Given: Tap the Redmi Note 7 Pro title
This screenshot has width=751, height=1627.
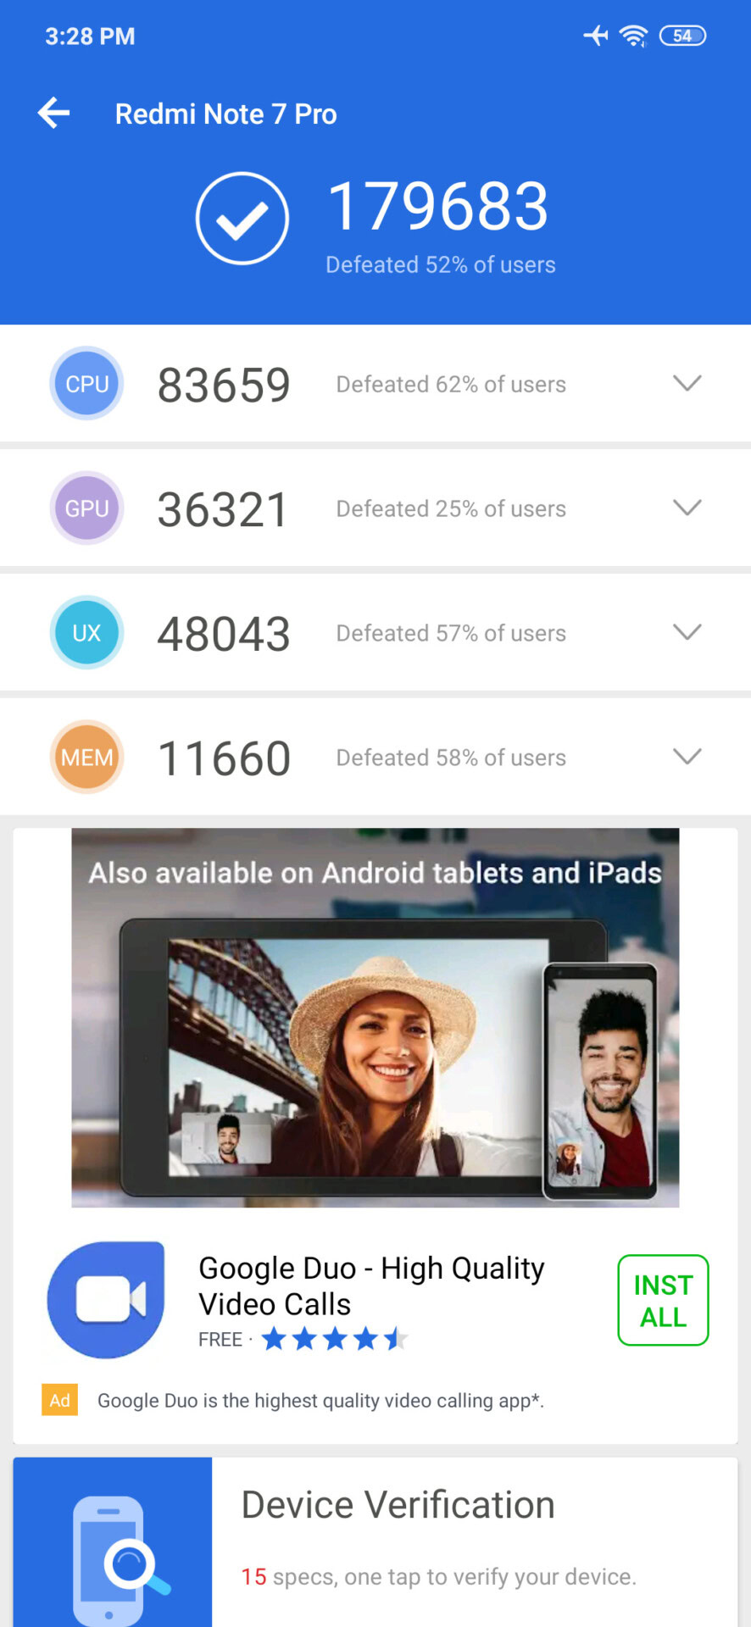Looking at the screenshot, I should tap(226, 114).
